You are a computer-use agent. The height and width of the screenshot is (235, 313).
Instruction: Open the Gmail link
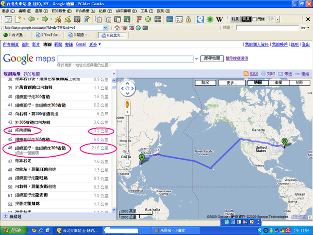point(81,44)
